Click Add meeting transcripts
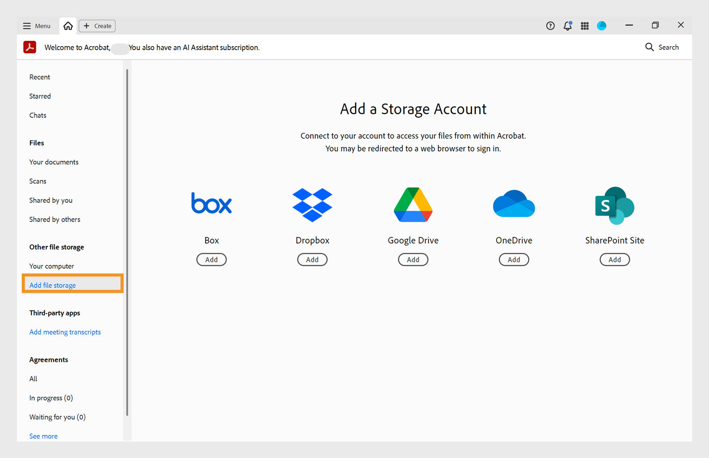Image resolution: width=709 pixels, height=458 pixels. click(65, 332)
